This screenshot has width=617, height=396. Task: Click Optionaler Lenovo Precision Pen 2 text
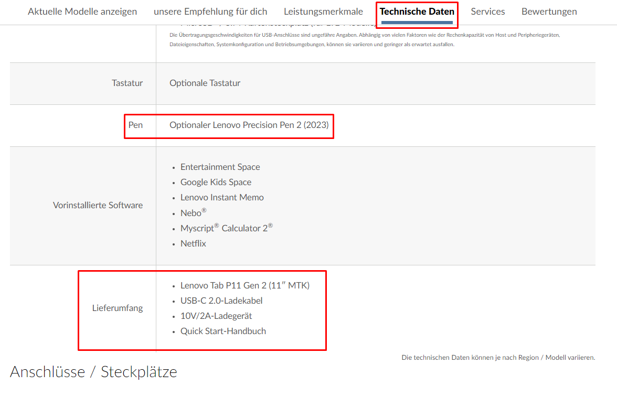(x=249, y=125)
